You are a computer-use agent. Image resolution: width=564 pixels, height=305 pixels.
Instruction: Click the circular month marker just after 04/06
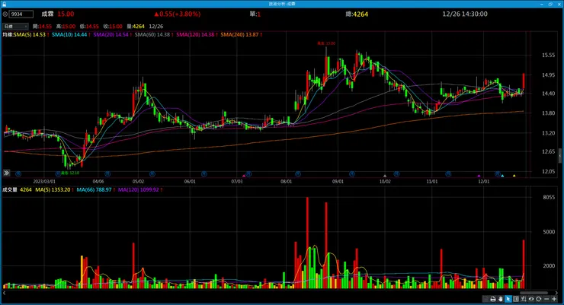coord(107,174)
